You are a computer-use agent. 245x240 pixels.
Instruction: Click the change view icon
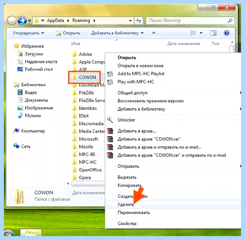193,33
